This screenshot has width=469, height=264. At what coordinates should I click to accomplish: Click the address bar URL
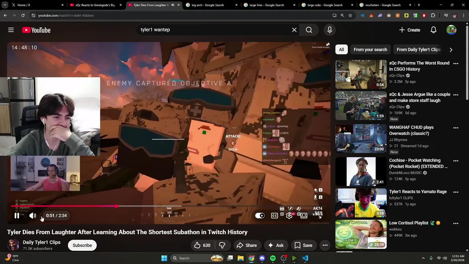[66, 15]
